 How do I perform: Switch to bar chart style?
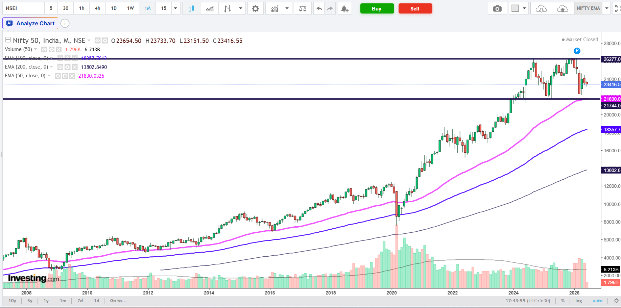click(x=227, y=8)
